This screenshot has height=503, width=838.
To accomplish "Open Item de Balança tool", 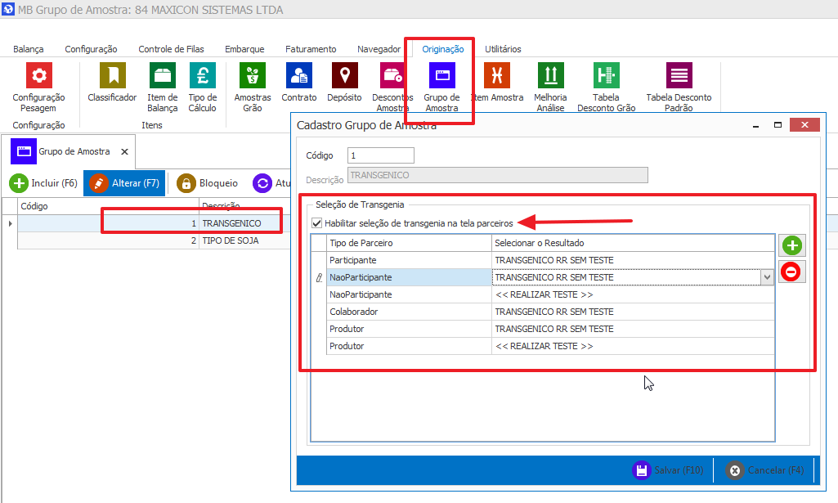I will click(163, 88).
